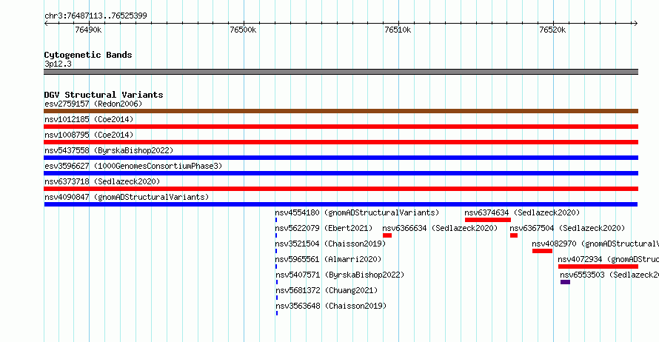Open nsv5437558 (ByrskaBishop2022) variant label
Image resolution: width=659 pixels, height=342 pixels.
point(109,150)
